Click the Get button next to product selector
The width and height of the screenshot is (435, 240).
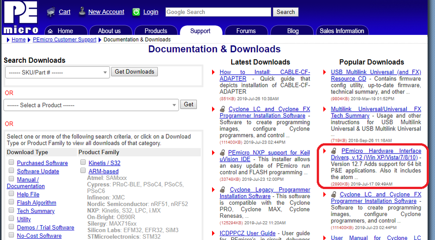[x=189, y=104]
